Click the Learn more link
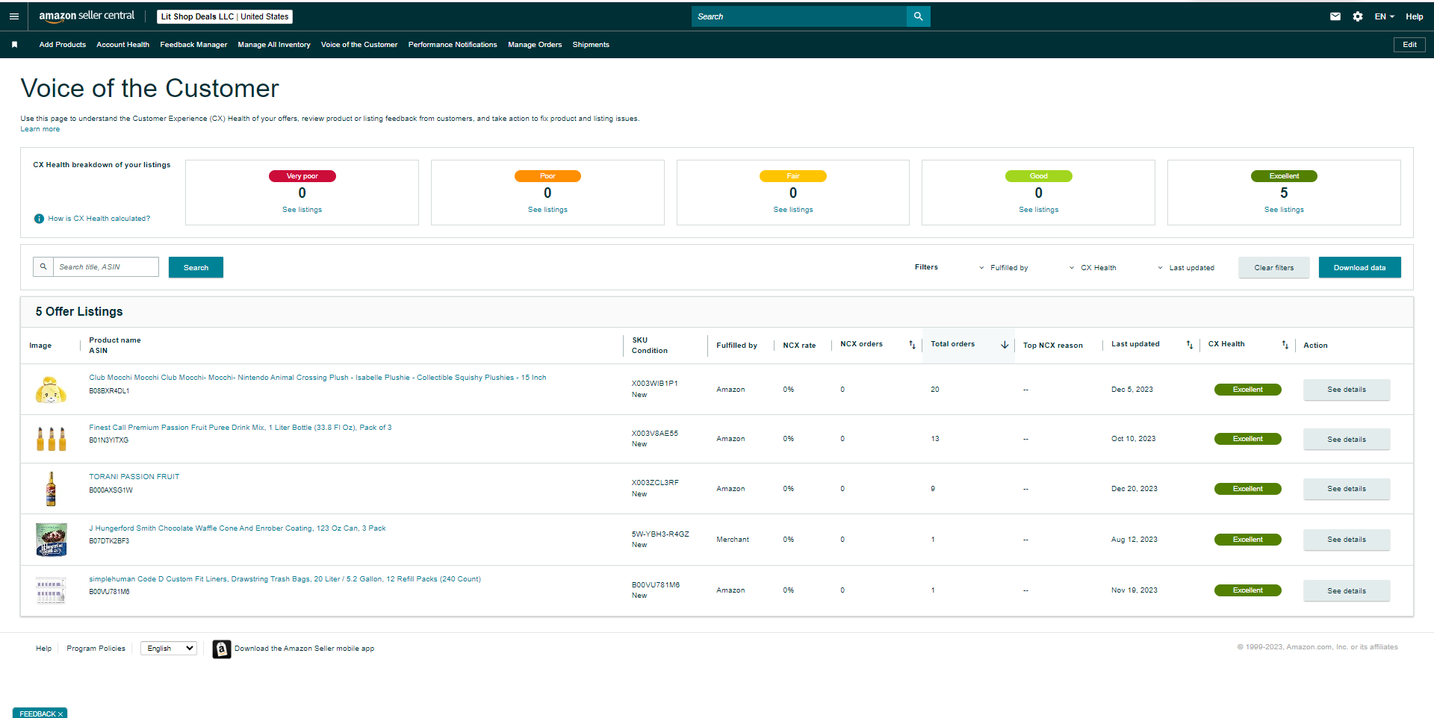 (x=40, y=129)
